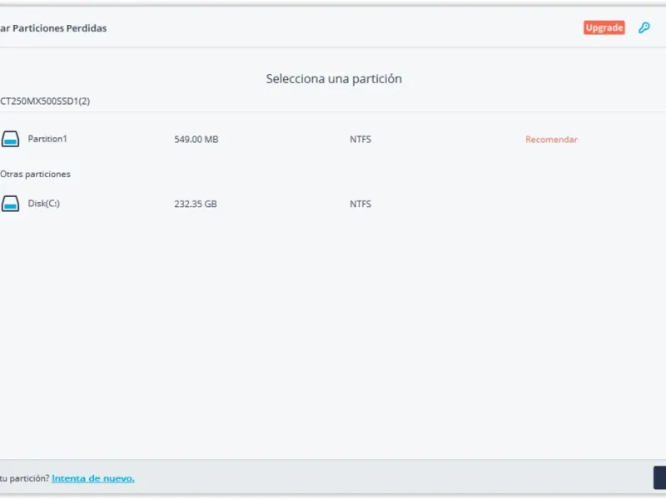Click the Recomendar label next to Partition1
The width and height of the screenshot is (666, 499).
click(551, 140)
